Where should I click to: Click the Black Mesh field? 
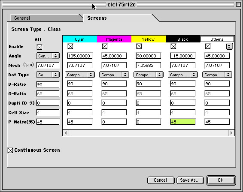pyautogui.click(x=183, y=65)
